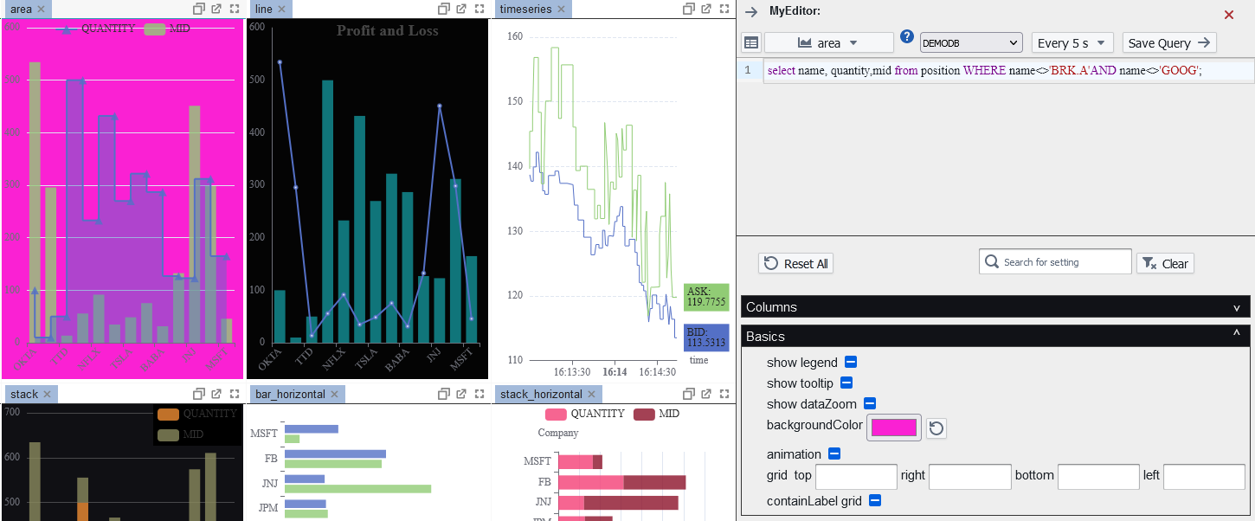Screen dimensions: 1255x521
Task: Toggle the animation checkbox
Action: pyautogui.click(x=834, y=453)
